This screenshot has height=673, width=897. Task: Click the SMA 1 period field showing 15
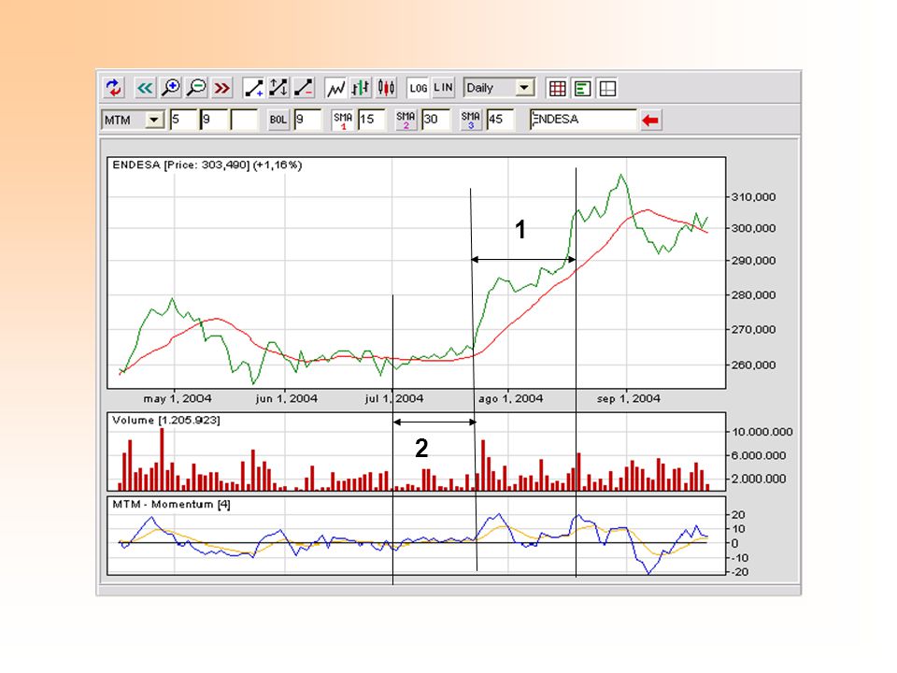[372, 120]
